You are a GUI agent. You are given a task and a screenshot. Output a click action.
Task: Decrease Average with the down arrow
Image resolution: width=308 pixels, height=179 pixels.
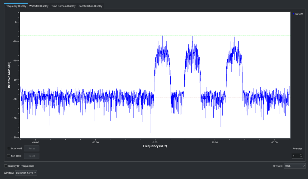coord(301,157)
